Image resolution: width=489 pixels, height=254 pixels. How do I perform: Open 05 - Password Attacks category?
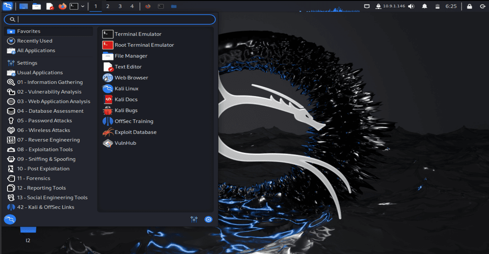pyautogui.click(x=49, y=121)
